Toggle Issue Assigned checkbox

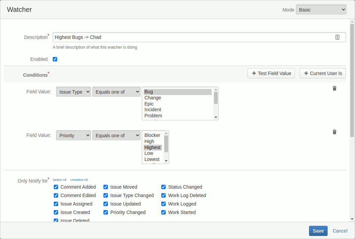point(56,204)
